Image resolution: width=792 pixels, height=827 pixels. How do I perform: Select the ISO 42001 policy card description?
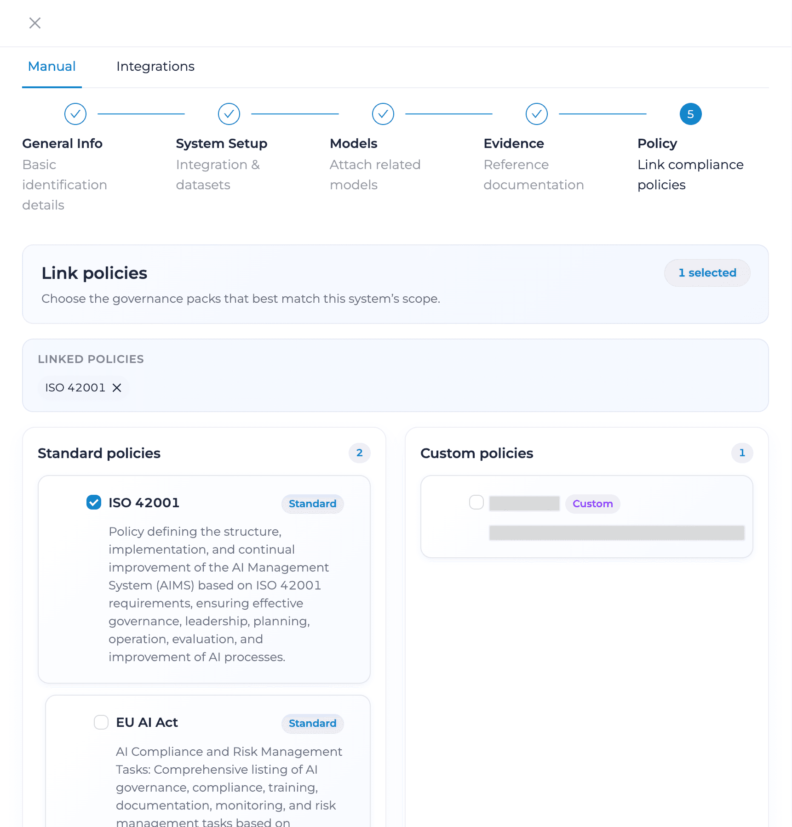click(x=219, y=594)
